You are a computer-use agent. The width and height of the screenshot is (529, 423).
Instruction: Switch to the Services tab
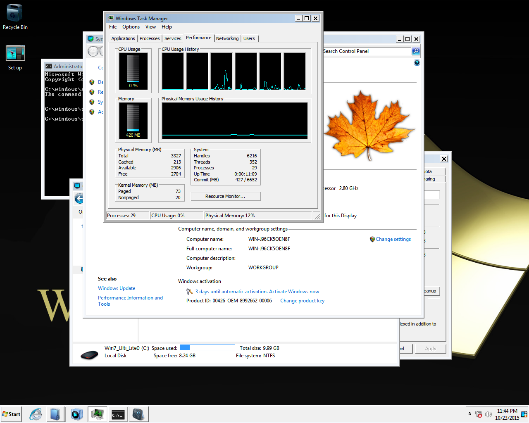pos(173,38)
